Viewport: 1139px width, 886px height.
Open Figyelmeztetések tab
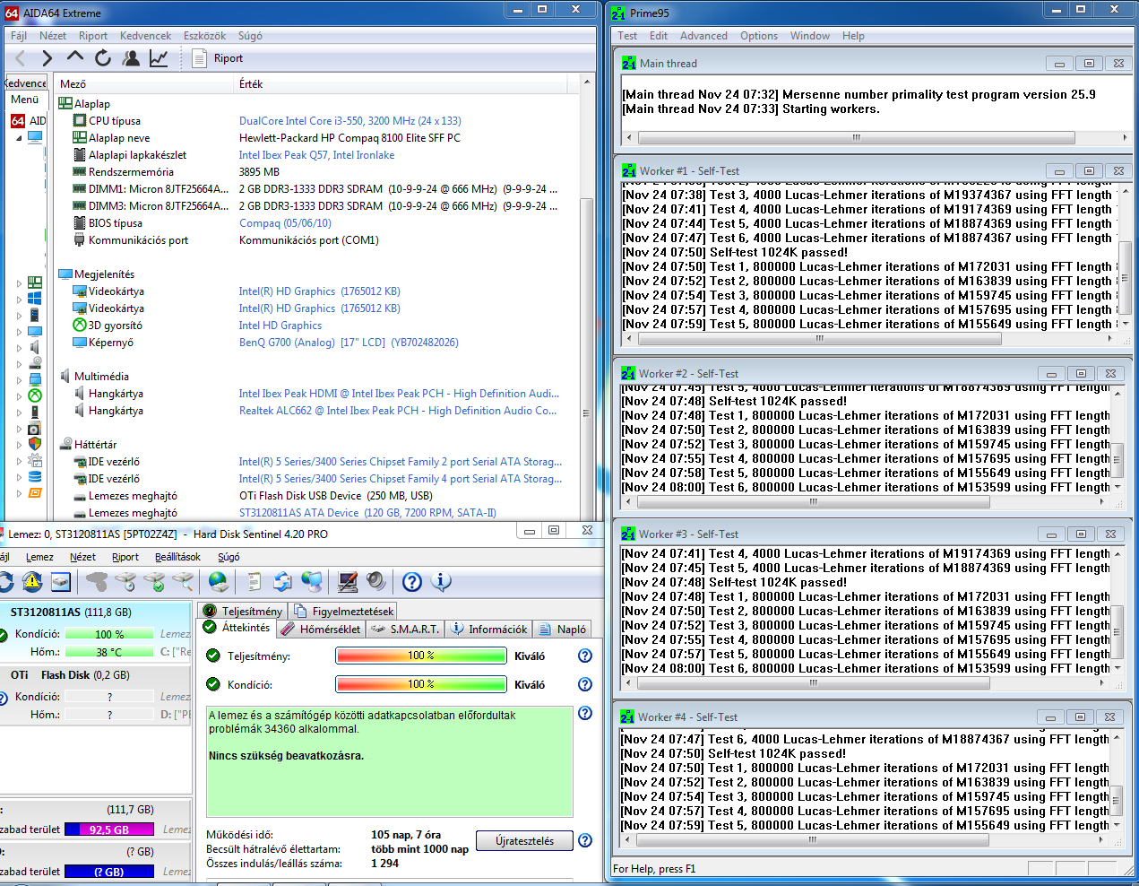pos(343,611)
